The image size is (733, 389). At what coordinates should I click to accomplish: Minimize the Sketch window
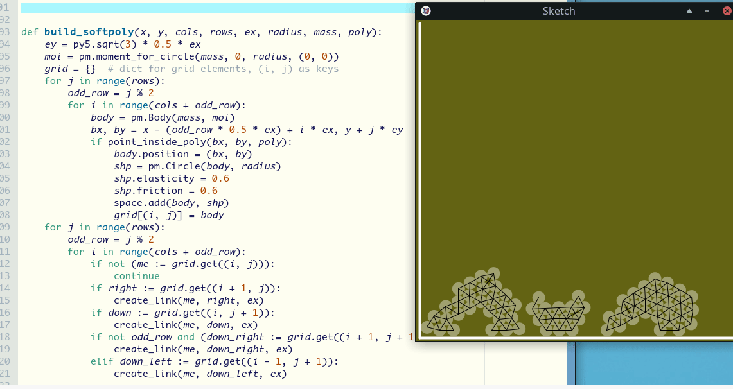coord(707,11)
